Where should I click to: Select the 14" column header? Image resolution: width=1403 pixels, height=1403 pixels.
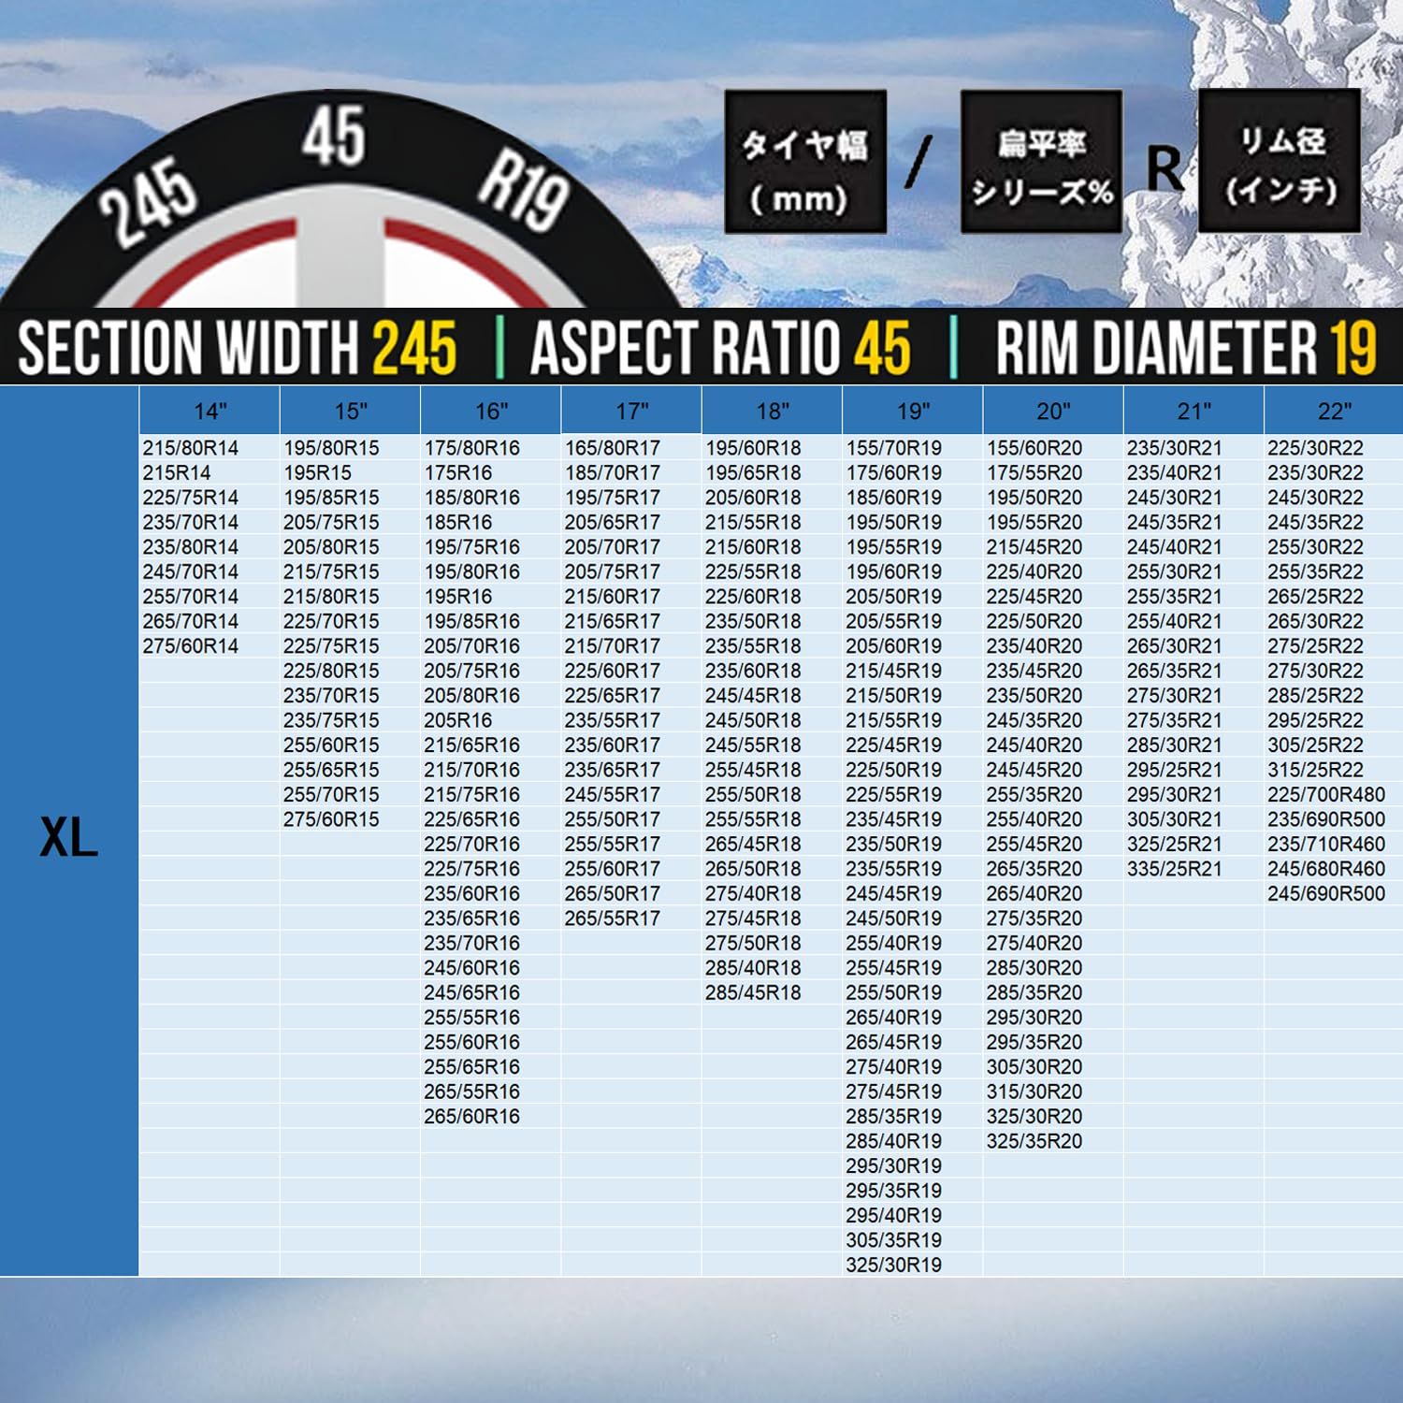click(x=210, y=411)
